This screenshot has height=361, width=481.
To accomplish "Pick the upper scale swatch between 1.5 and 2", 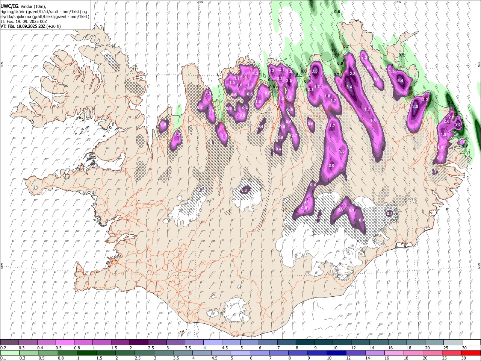I will tap(120, 343).
